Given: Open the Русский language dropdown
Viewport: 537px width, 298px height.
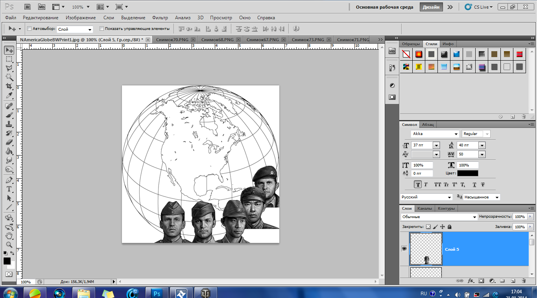Looking at the screenshot, I should [449, 197].
